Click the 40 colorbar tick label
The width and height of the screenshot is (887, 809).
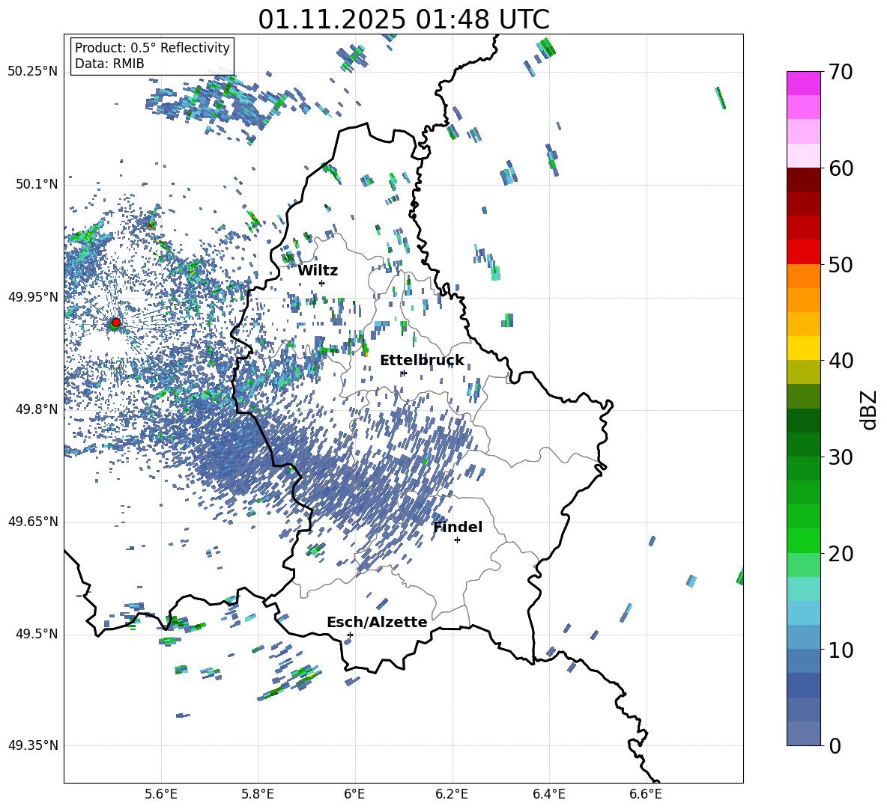coord(841,361)
